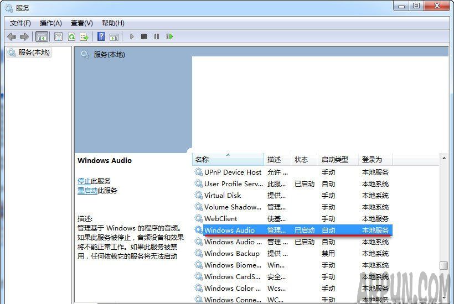Click the Forward arrow toolbar icon
The height and width of the screenshot is (304, 454).
pos(24,36)
